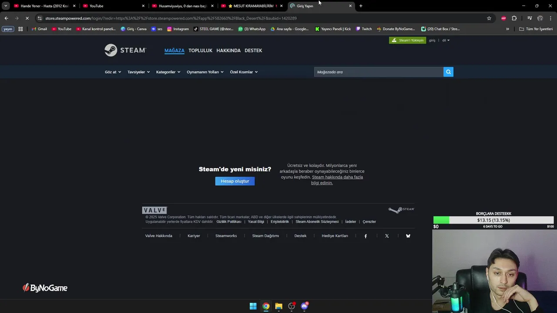Screen dimensions: 557x313
Task: Open the WhatsApp bookmark
Action: pos(252,29)
